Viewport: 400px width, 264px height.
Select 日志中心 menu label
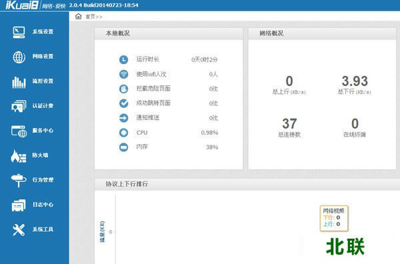(43, 205)
